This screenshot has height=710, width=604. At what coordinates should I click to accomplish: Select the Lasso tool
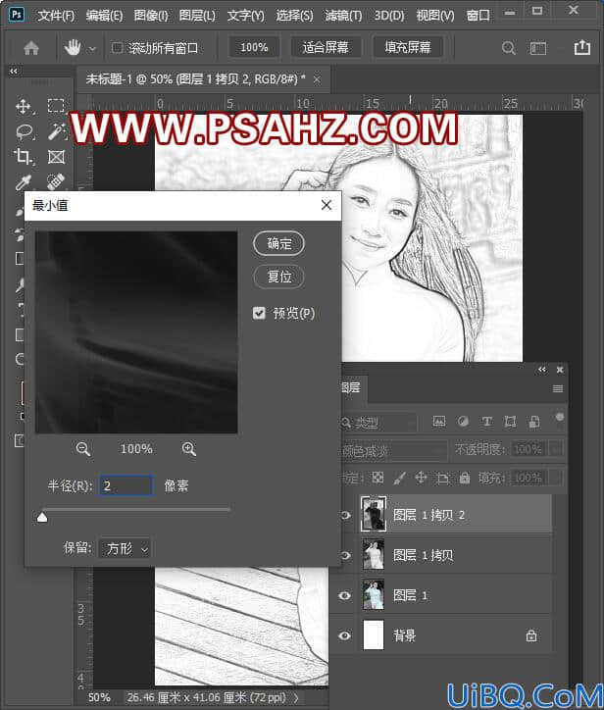[x=24, y=131]
